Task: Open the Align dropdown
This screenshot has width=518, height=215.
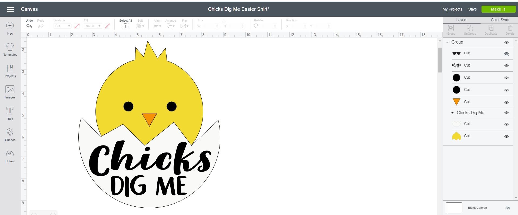Action: [157, 26]
